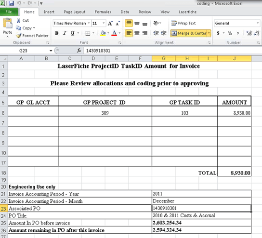Toggle Underline formatting
The height and width of the screenshot is (238, 262).
click(x=73, y=33)
